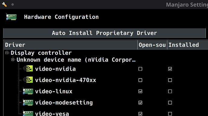Viewport: 208px width, 116px height.
Task: Toggle Open-source checkbox for video-nvidia-470xx
Action: click(140, 80)
